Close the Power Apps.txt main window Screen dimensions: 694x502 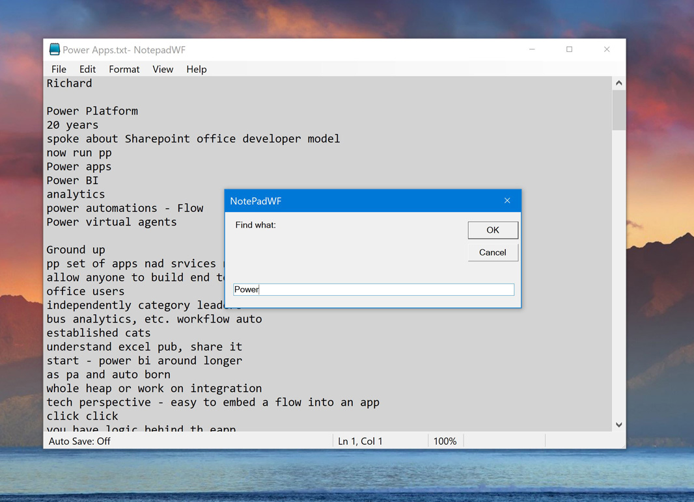pyautogui.click(x=607, y=49)
